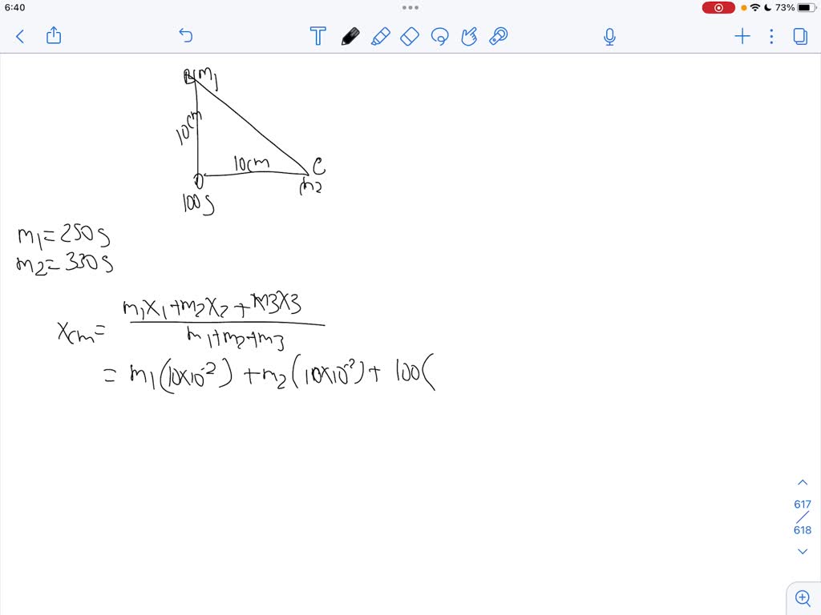Viewport: 821px width, 615px height.
Task: Select the hand pointer tool
Action: click(x=469, y=36)
